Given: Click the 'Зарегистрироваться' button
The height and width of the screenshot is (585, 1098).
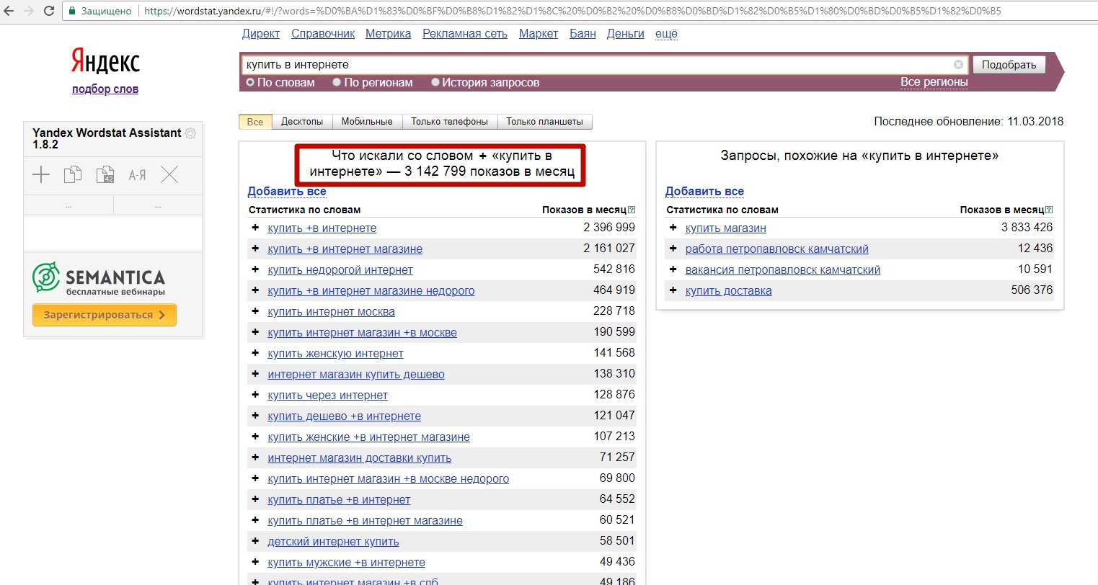Looking at the screenshot, I should 105,315.
